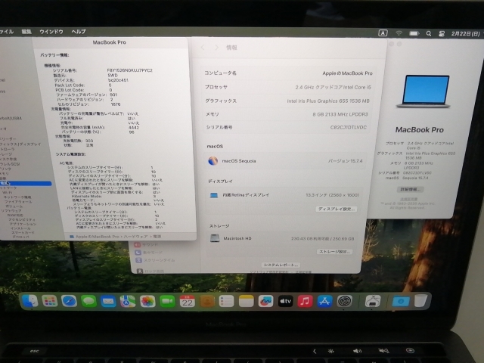Image resolution: width=484 pixels, height=363 pixels.
Task: Click the システムレポート… button
Action: point(281,265)
